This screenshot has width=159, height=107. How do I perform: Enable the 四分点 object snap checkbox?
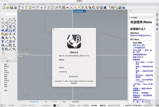(x=3, y=81)
